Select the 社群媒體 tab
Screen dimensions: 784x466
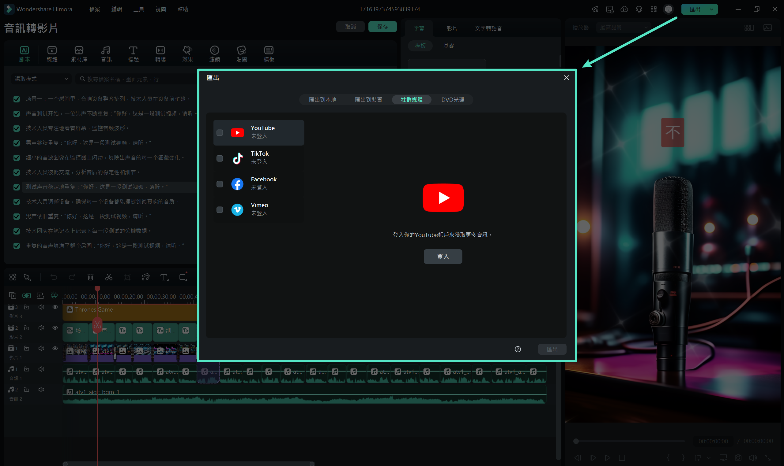coord(412,100)
